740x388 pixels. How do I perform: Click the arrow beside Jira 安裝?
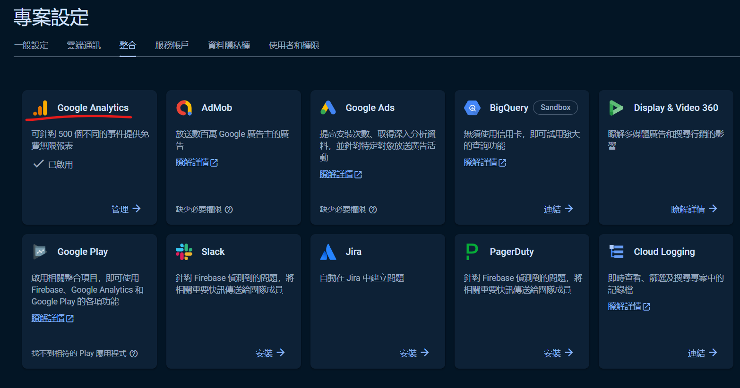(x=425, y=353)
